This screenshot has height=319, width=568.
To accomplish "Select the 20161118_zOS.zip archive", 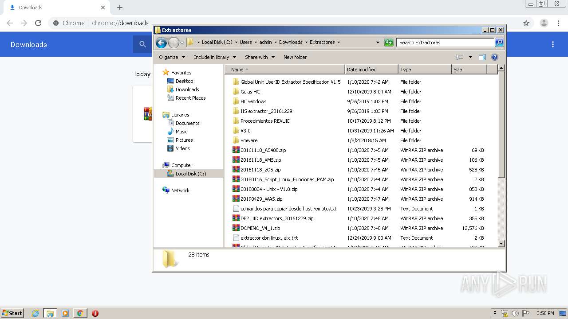I will coord(260,170).
